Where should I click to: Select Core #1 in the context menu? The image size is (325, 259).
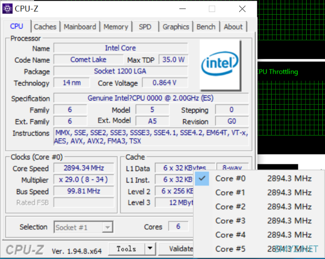[x=259, y=193]
